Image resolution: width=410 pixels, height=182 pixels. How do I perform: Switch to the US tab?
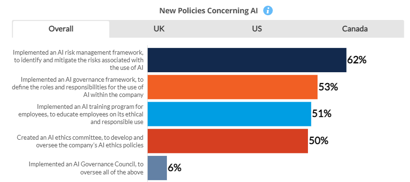pyautogui.click(x=257, y=29)
